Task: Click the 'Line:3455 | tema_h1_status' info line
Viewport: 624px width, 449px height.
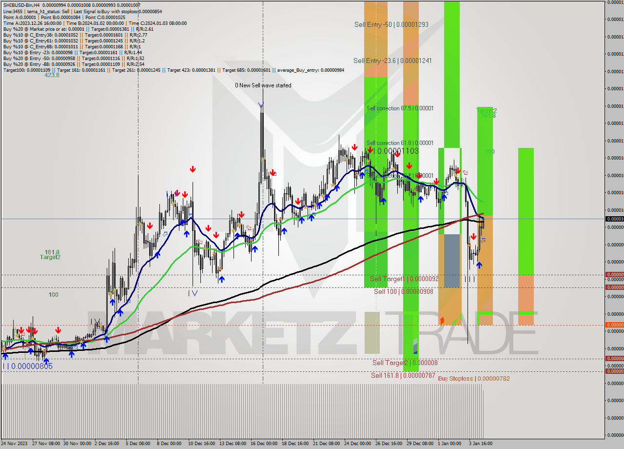Action: 82,11
